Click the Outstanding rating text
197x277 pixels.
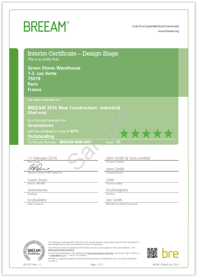[41, 136]
